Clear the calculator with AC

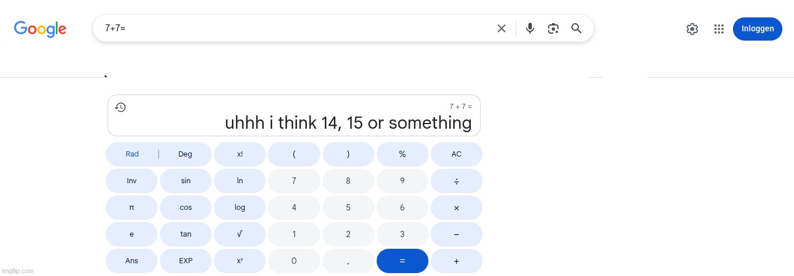click(456, 154)
